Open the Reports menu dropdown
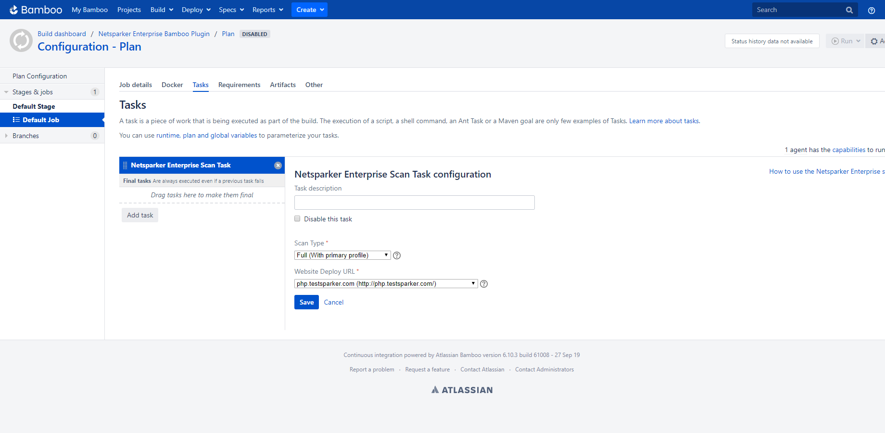 (268, 10)
